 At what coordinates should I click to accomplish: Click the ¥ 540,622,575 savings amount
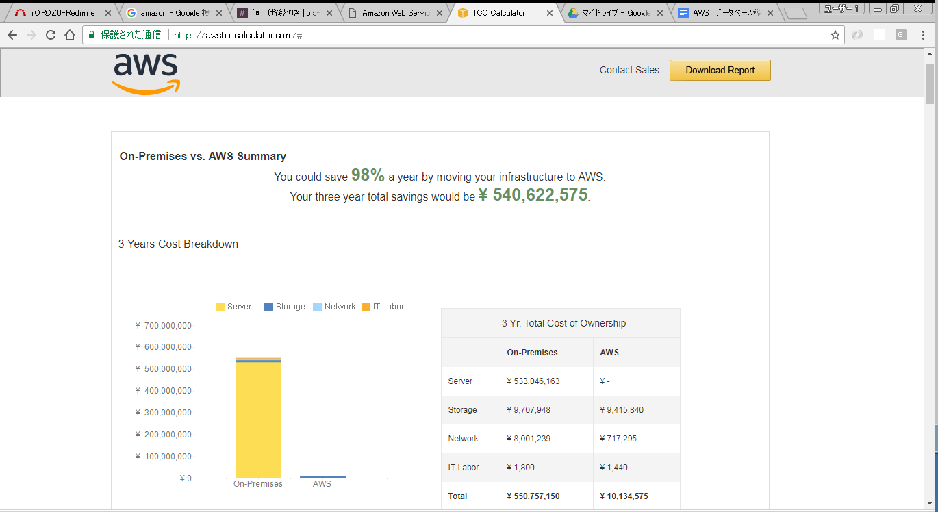(533, 195)
